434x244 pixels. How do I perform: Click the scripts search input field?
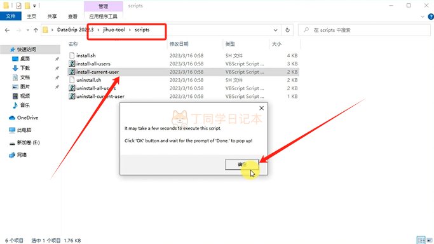pos(364,30)
